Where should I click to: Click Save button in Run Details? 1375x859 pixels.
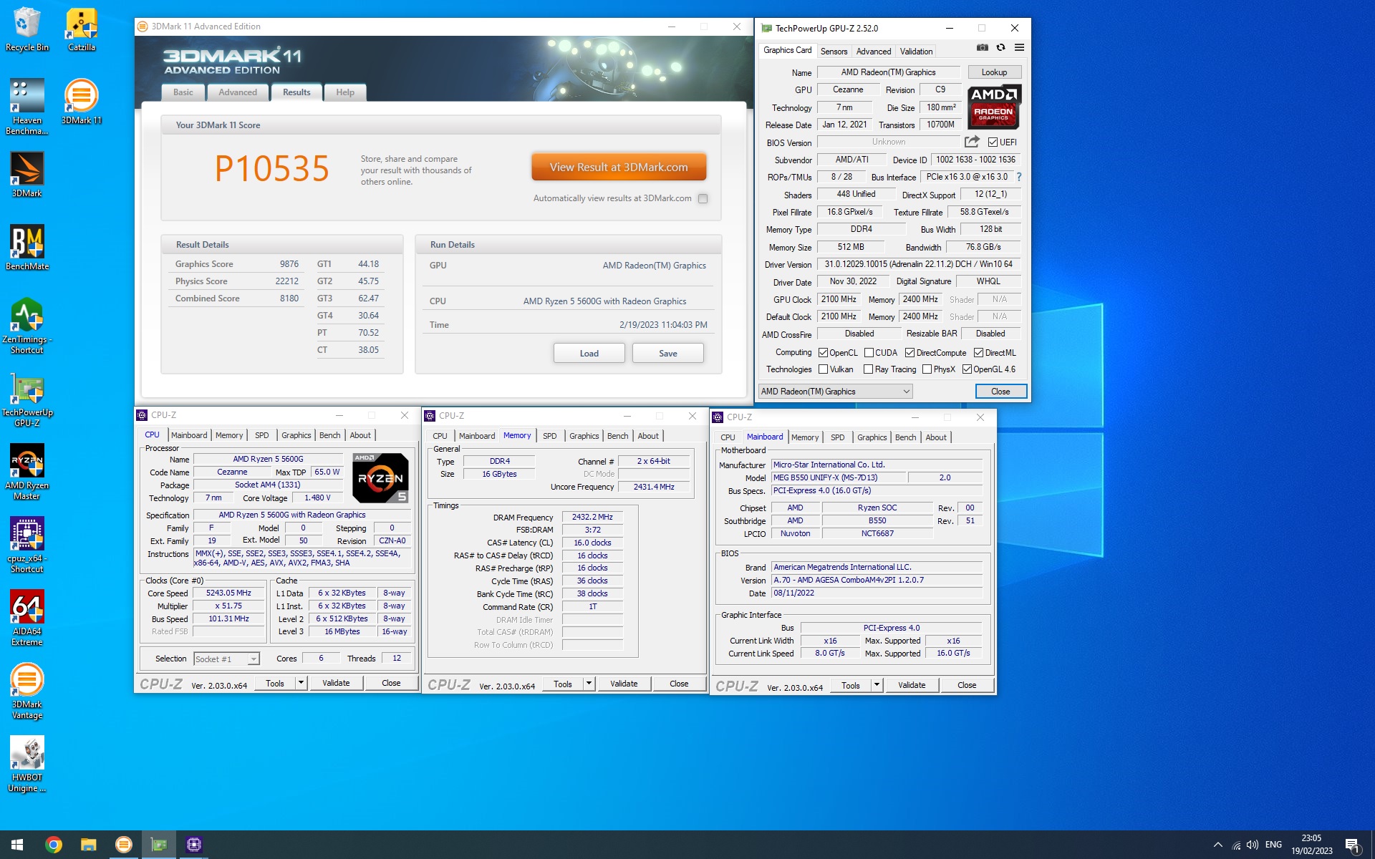pyautogui.click(x=667, y=354)
